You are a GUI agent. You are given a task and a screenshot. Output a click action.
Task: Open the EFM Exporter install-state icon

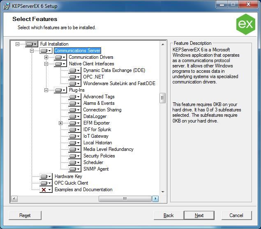75,123
